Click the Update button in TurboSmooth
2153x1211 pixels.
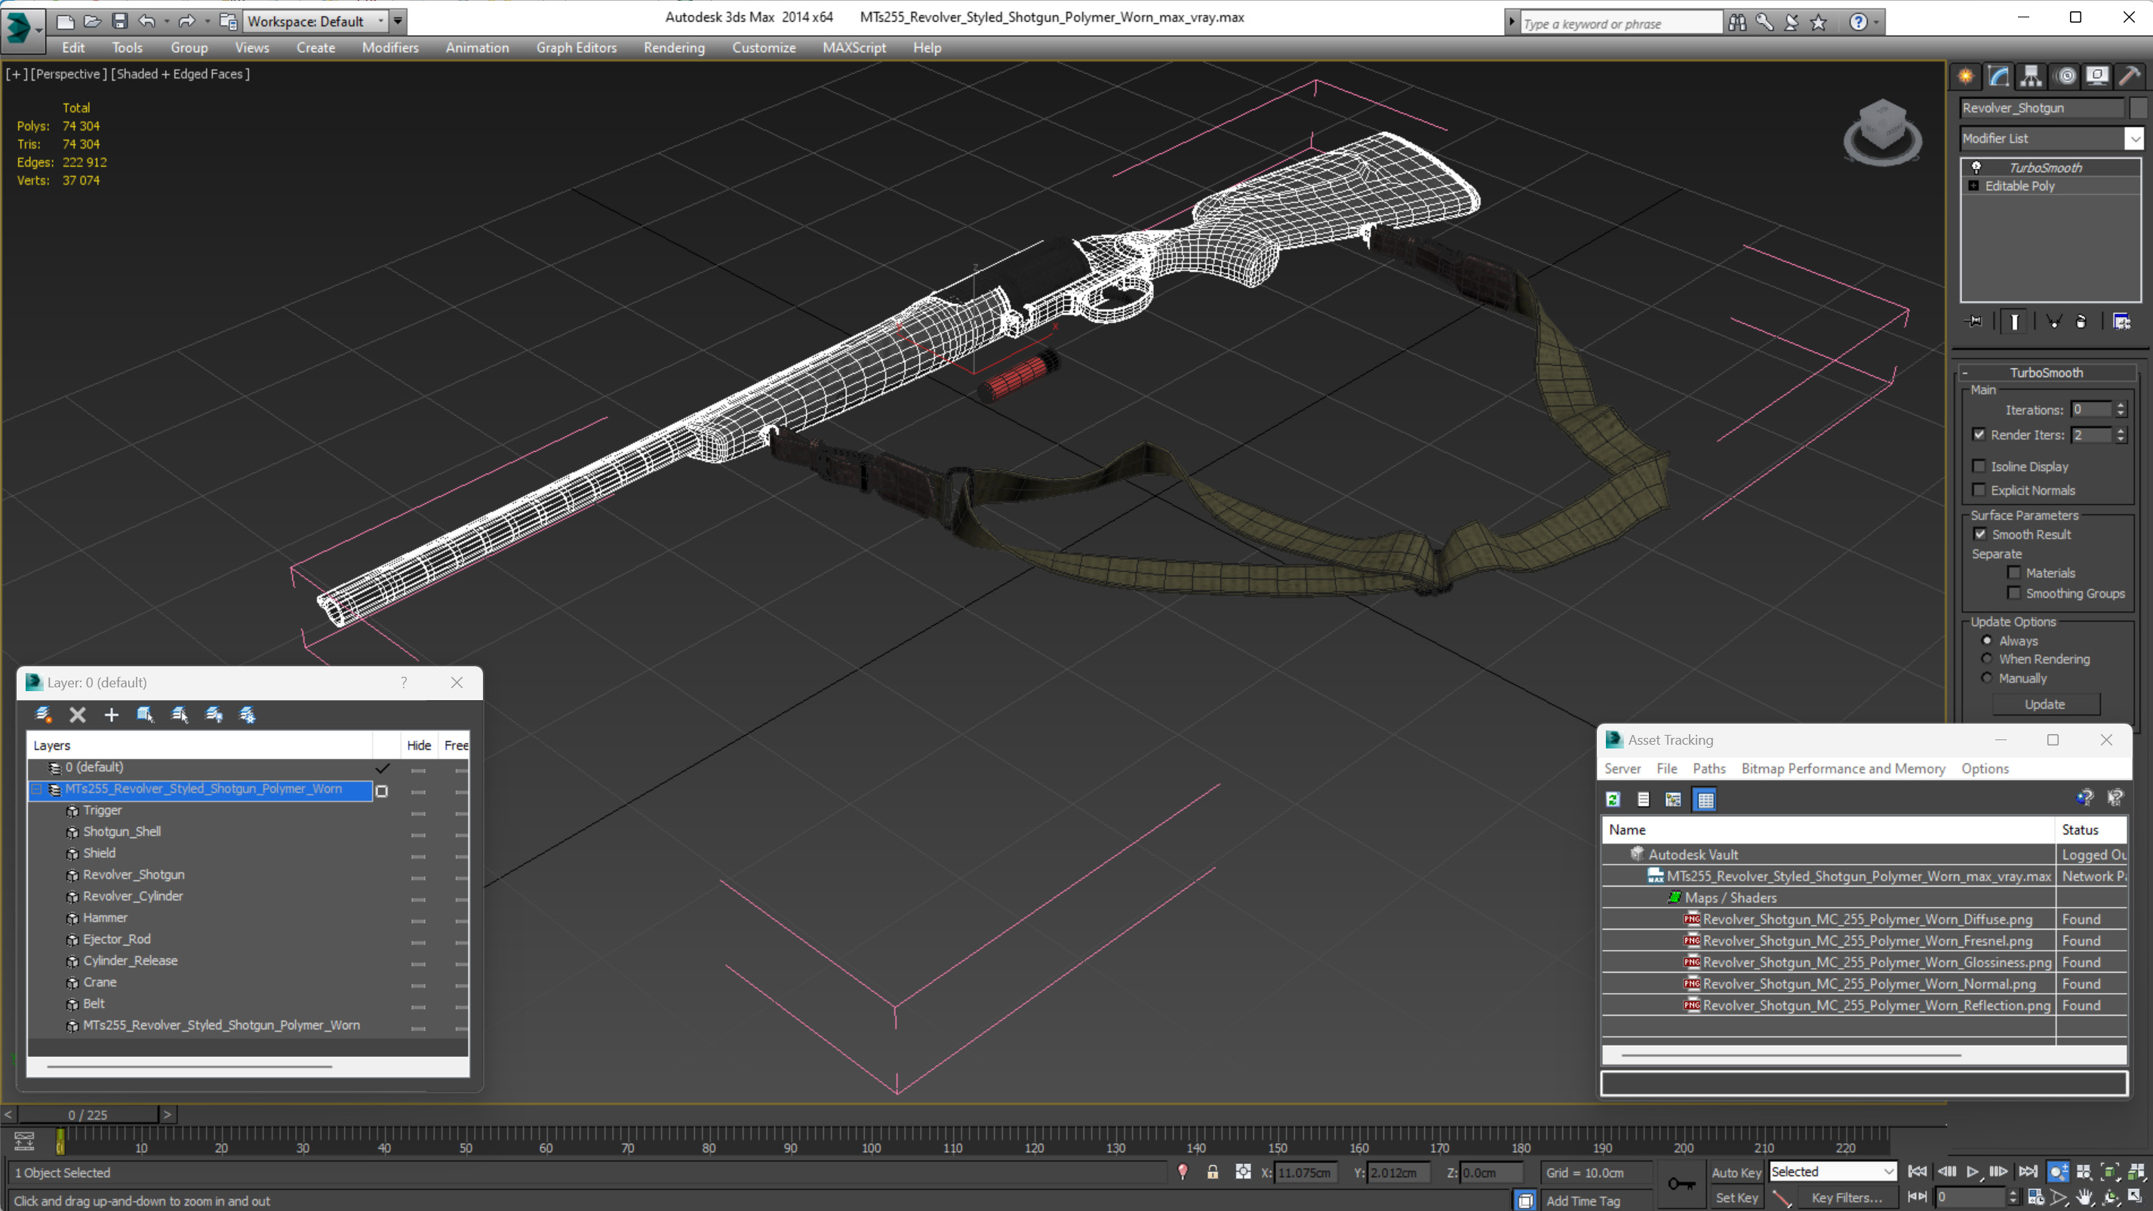click(2044, 705)
